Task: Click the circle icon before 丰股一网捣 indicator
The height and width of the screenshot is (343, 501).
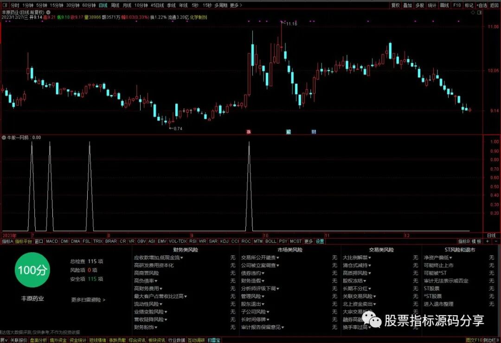Action: pos(4,138)
